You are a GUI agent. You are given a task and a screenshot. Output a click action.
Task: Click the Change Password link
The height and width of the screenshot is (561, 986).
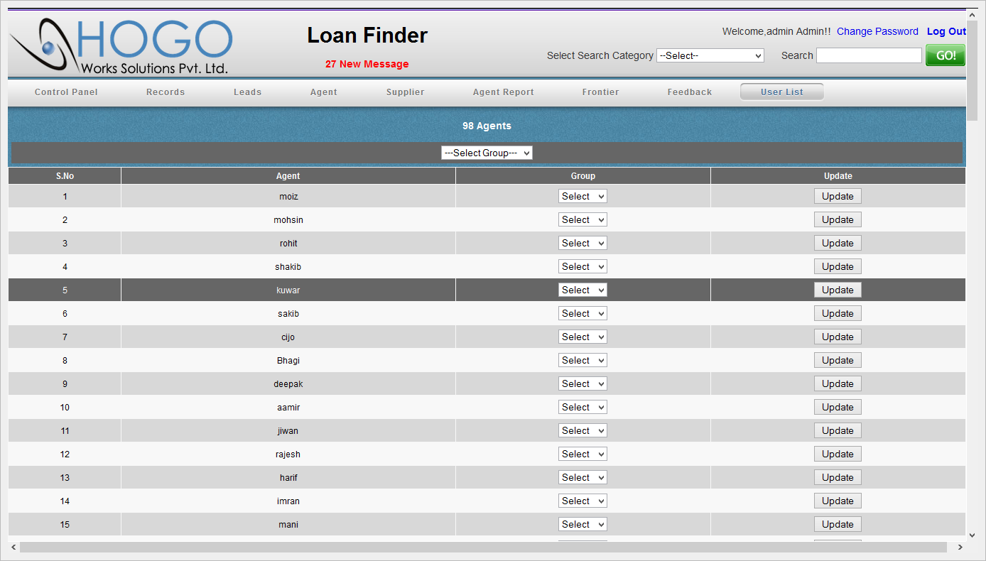pyautogui.click(x=877, y=31)
